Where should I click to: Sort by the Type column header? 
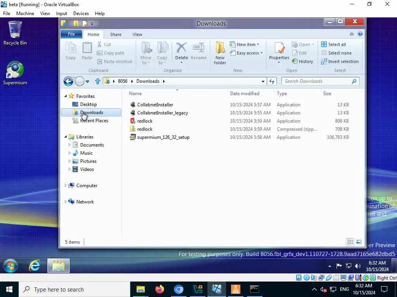[298, 94]
